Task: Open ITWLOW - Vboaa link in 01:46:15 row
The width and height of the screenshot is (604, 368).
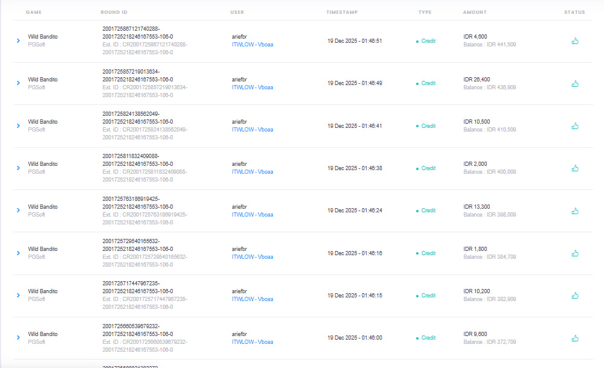Action: 252,299
